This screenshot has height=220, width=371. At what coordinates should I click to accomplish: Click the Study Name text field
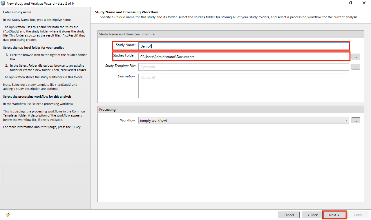click(244, 46)
